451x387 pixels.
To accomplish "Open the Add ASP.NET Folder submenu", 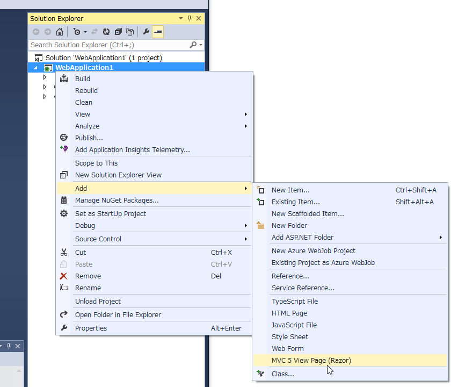I will [x=350, y=237].
